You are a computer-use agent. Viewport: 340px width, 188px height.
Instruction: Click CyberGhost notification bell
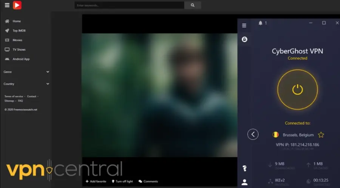click(260, 23)
